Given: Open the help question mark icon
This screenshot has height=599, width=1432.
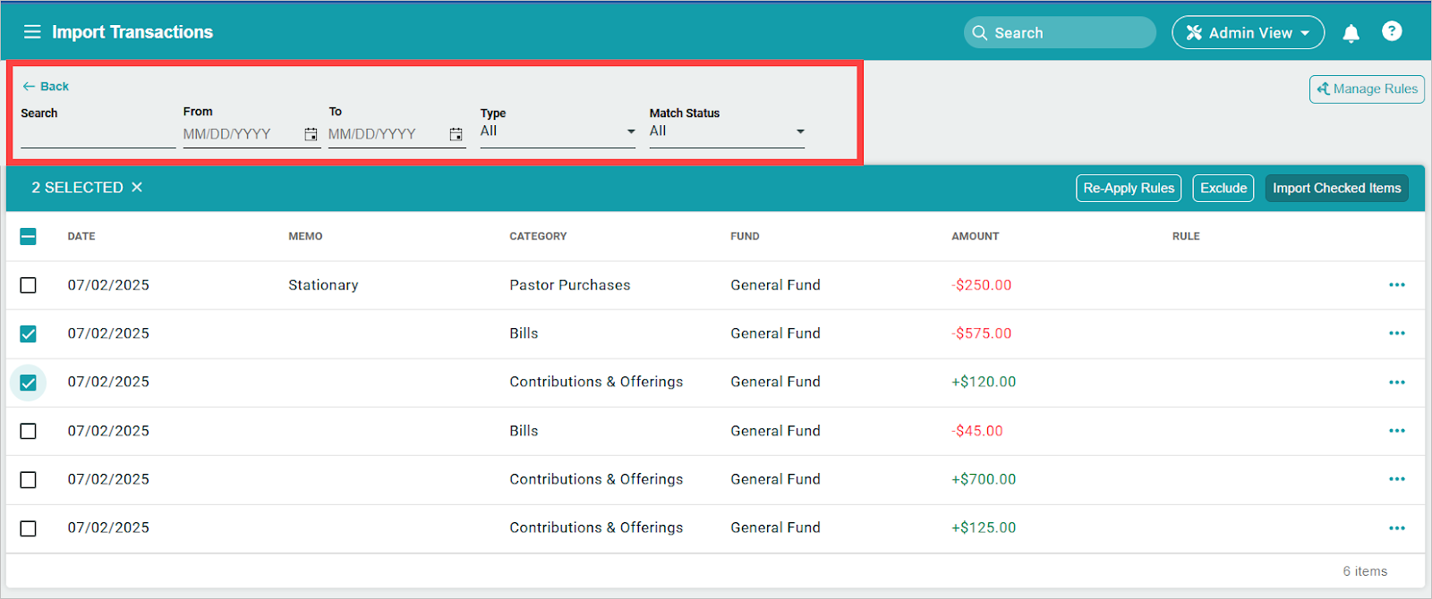Looking at the screenshot, I should point(1391,32).
